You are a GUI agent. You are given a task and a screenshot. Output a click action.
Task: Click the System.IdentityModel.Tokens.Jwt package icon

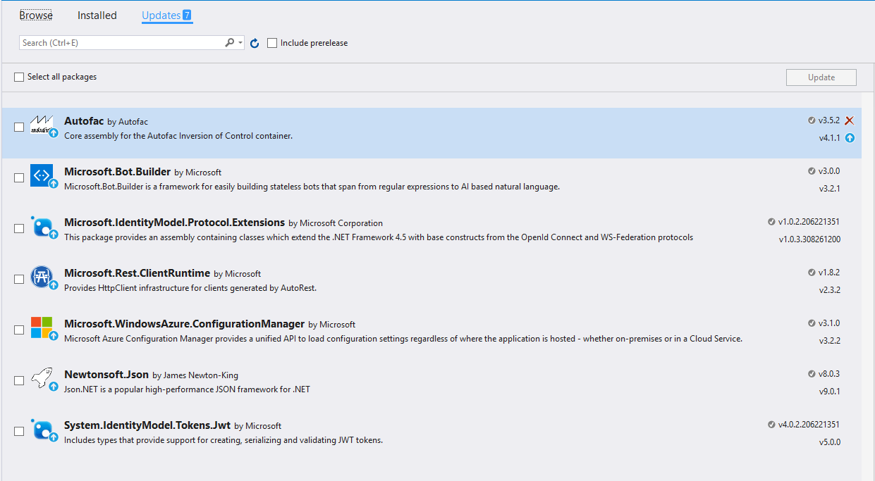[x=42, y=429]
